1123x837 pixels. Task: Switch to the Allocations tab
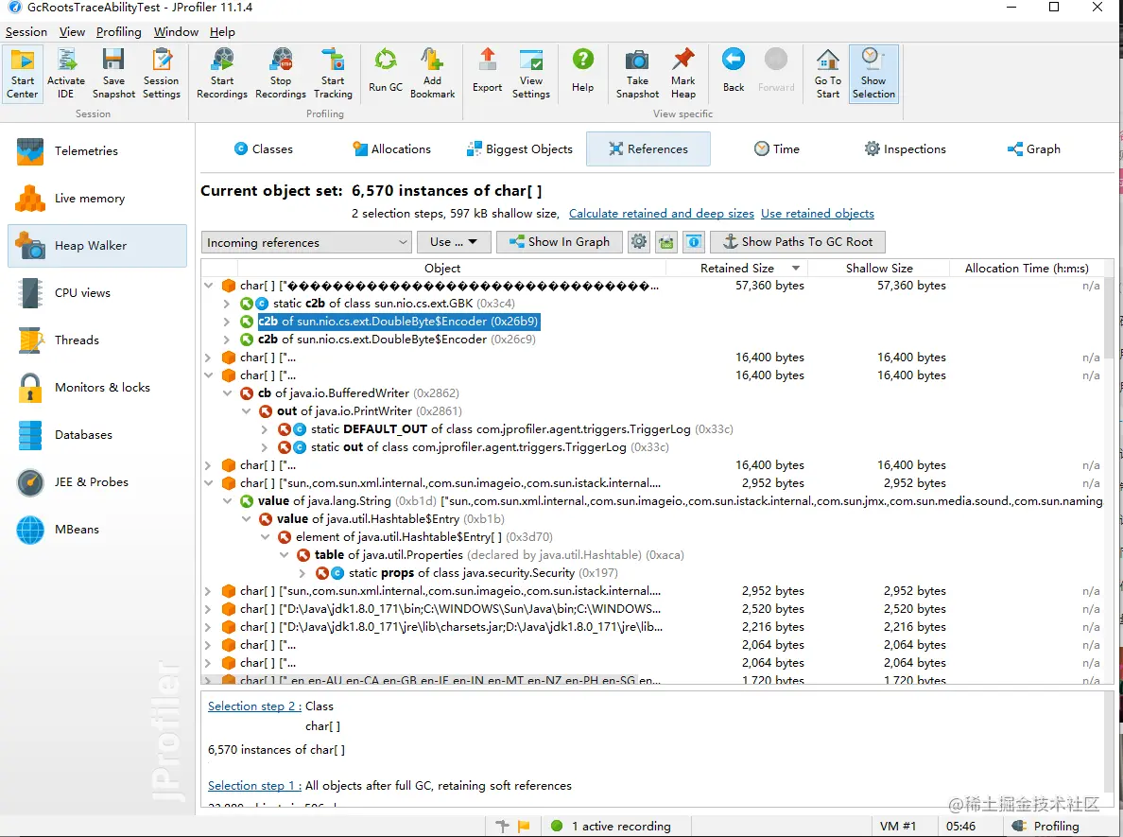tap(391, 149)
